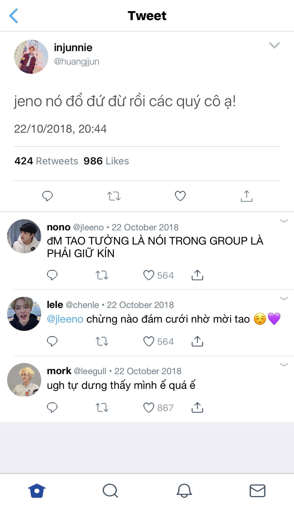Viewport: 294px width, 508px height.
Task: Open the Home tab
Action: coord(37,491)
